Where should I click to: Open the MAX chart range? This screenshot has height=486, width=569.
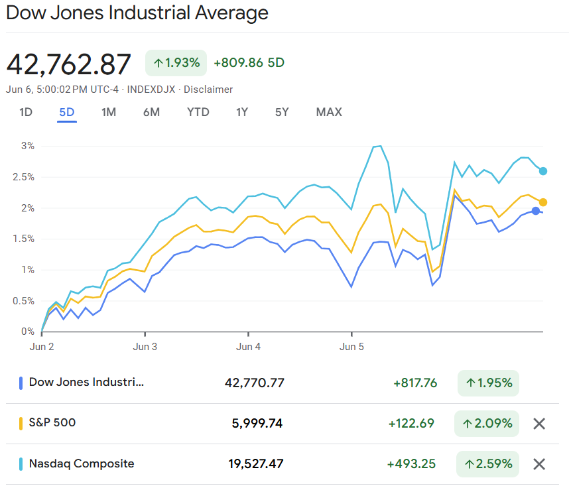click(x=329, y=112)
